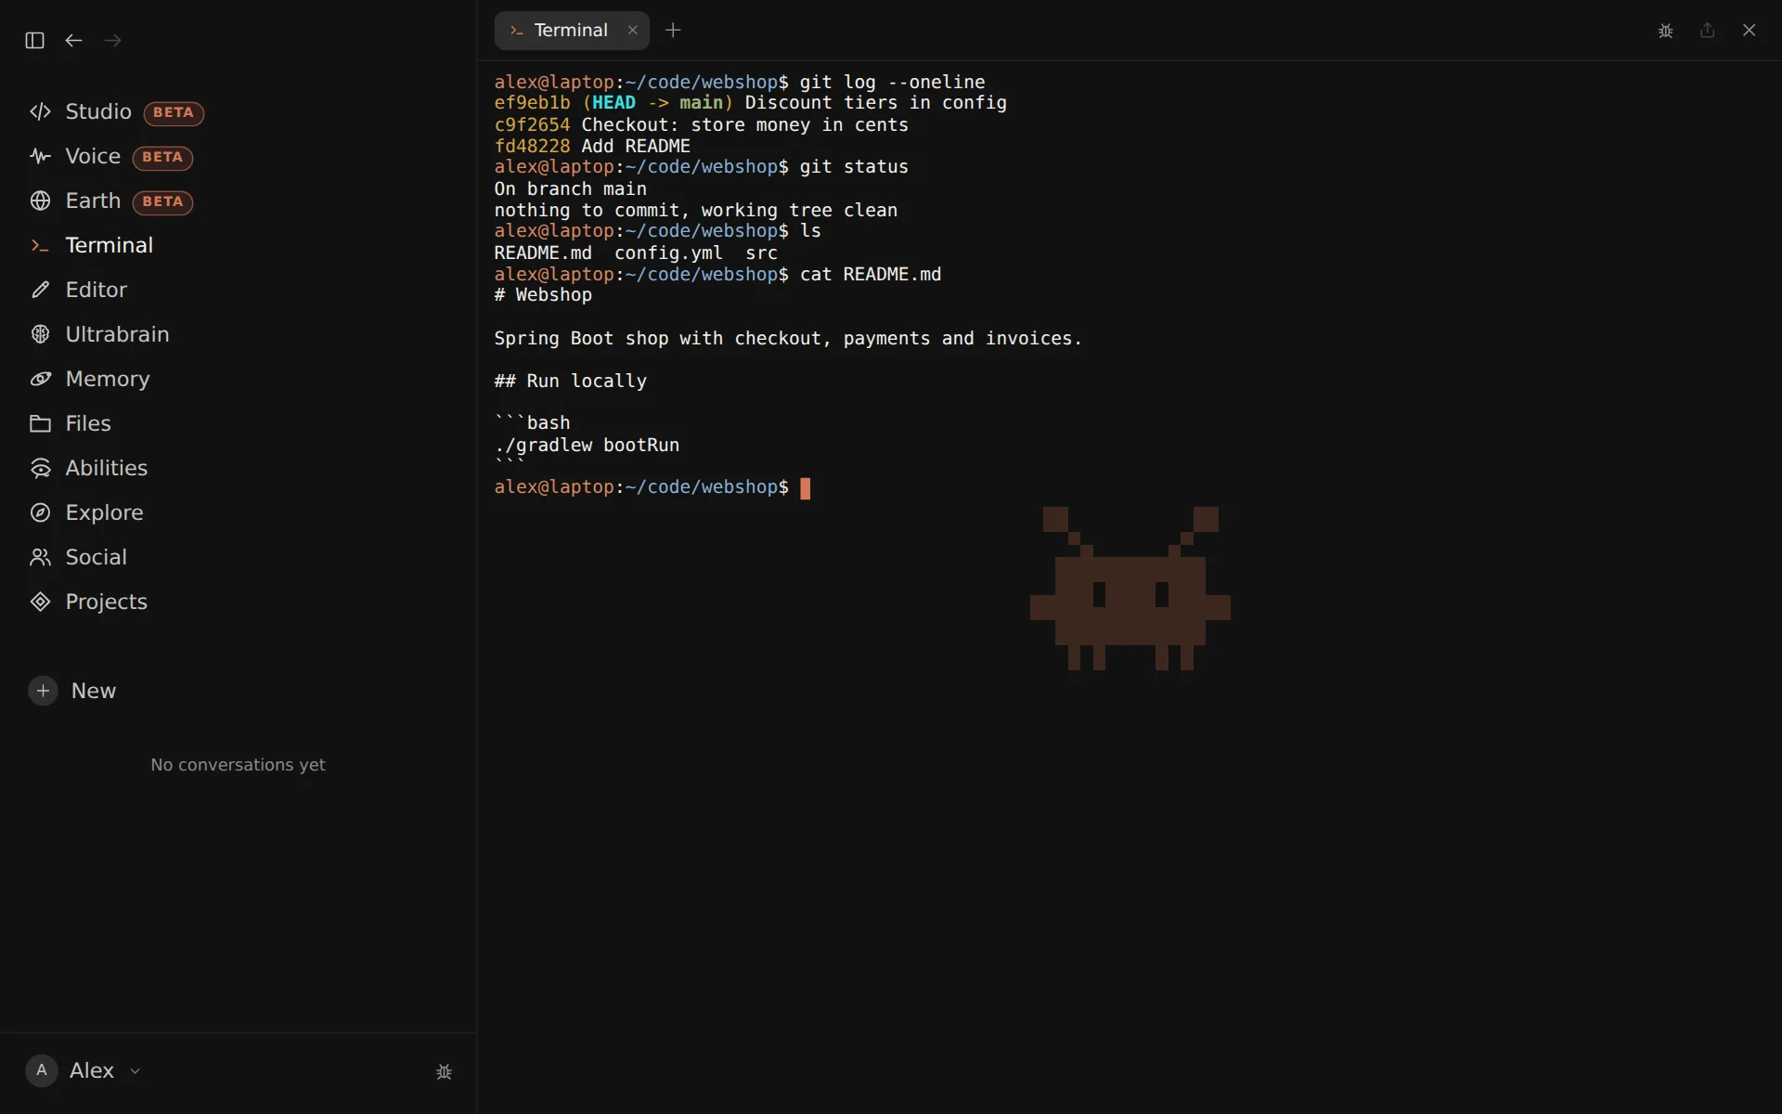Click './gradlew bootRun' line

[x=587, y=445]
